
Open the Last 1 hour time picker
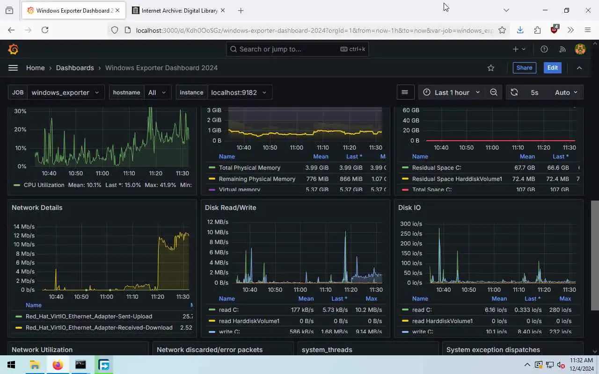tap(452, 93)
